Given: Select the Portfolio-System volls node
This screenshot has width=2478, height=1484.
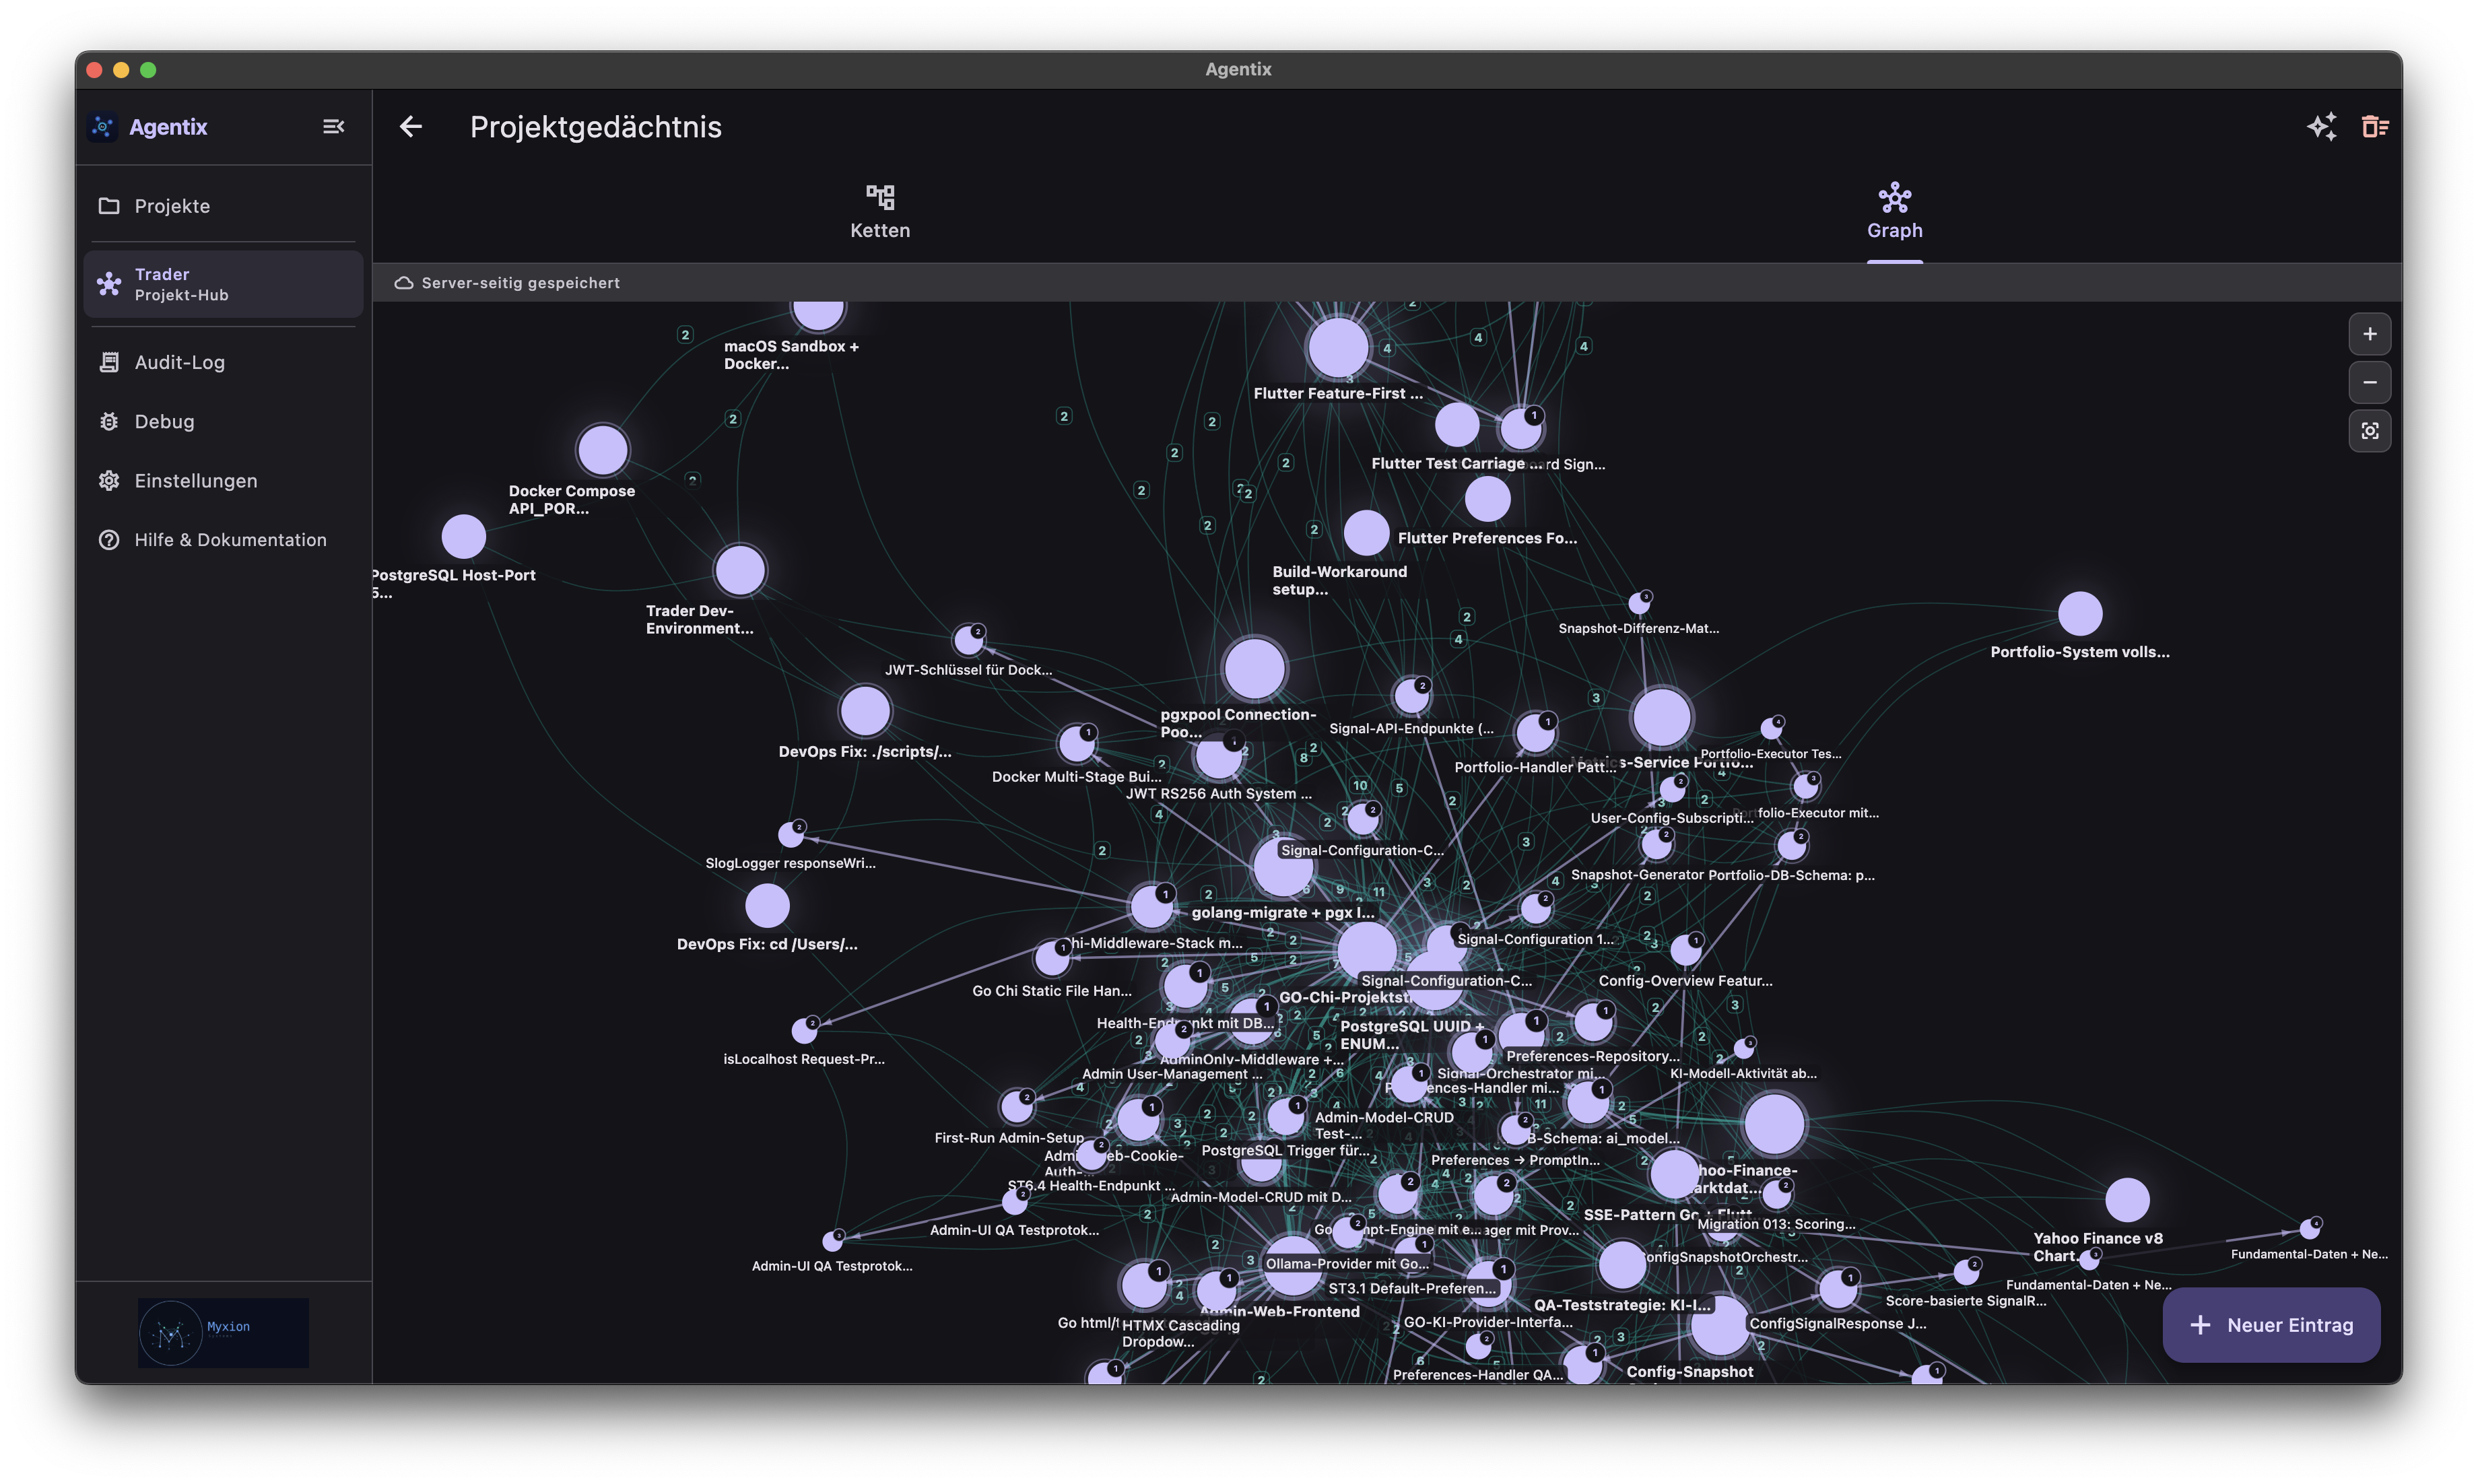Looking at the screenshot, I should coord(2080,613).
